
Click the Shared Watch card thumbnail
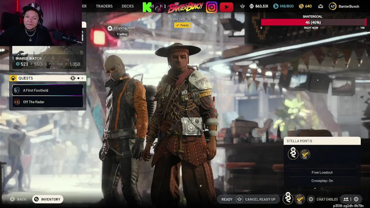tap(48, 58)
